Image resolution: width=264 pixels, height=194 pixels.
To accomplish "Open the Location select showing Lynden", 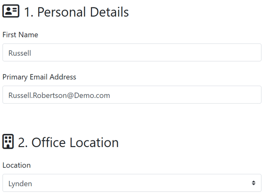I will coord(132,183).
